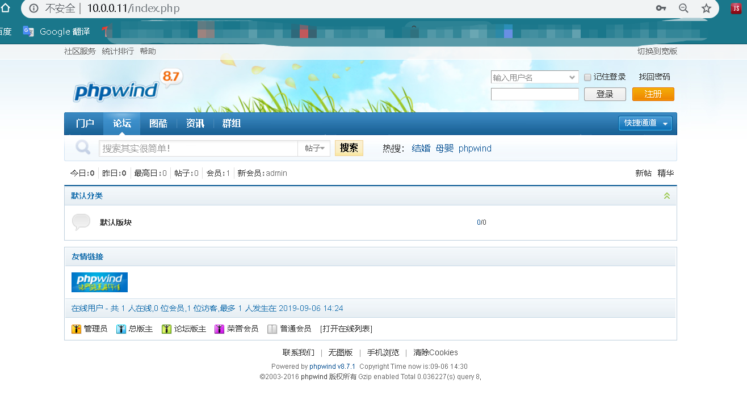Click the 结婚 hot search link
The height and width of the screenshot is (408, 747).
(x=421, y=148)
